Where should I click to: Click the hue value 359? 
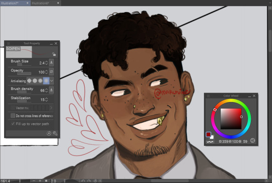(x=225, y=141)
